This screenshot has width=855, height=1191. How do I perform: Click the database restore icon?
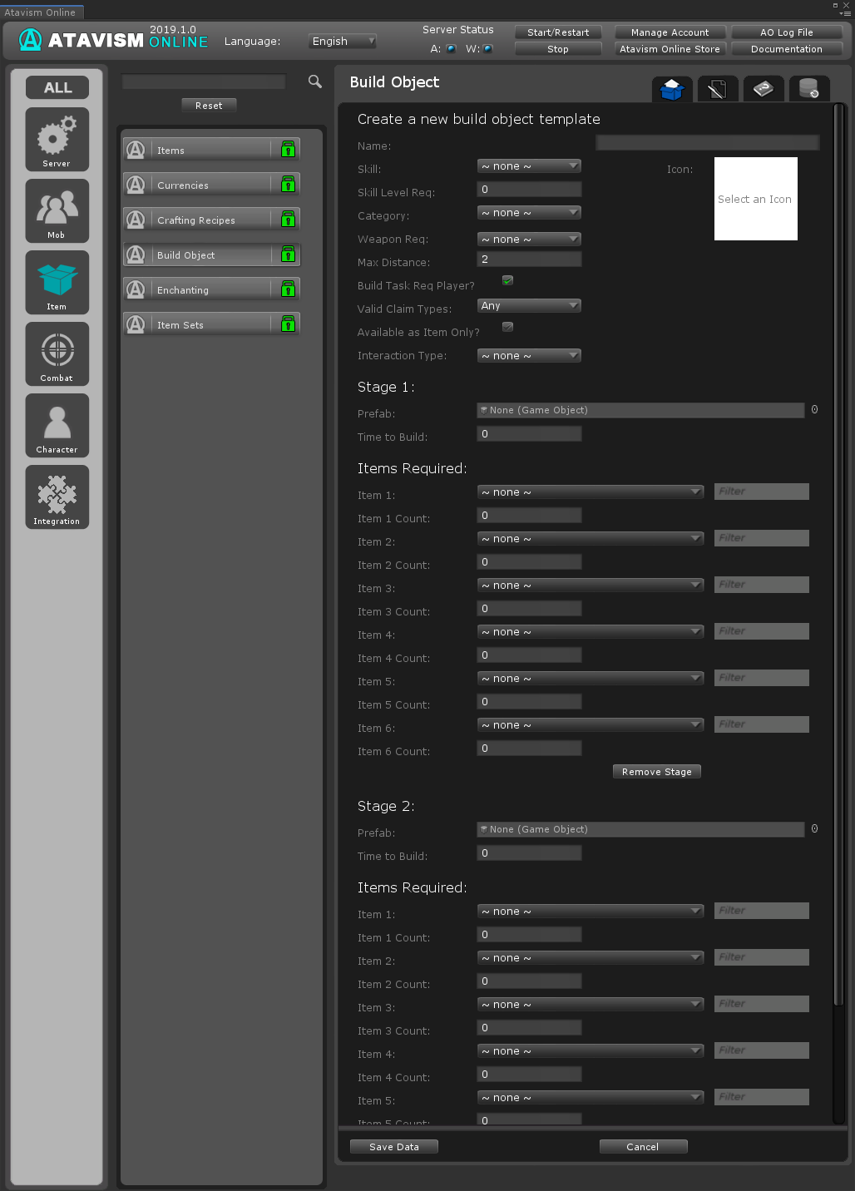(x=808, y=89)
